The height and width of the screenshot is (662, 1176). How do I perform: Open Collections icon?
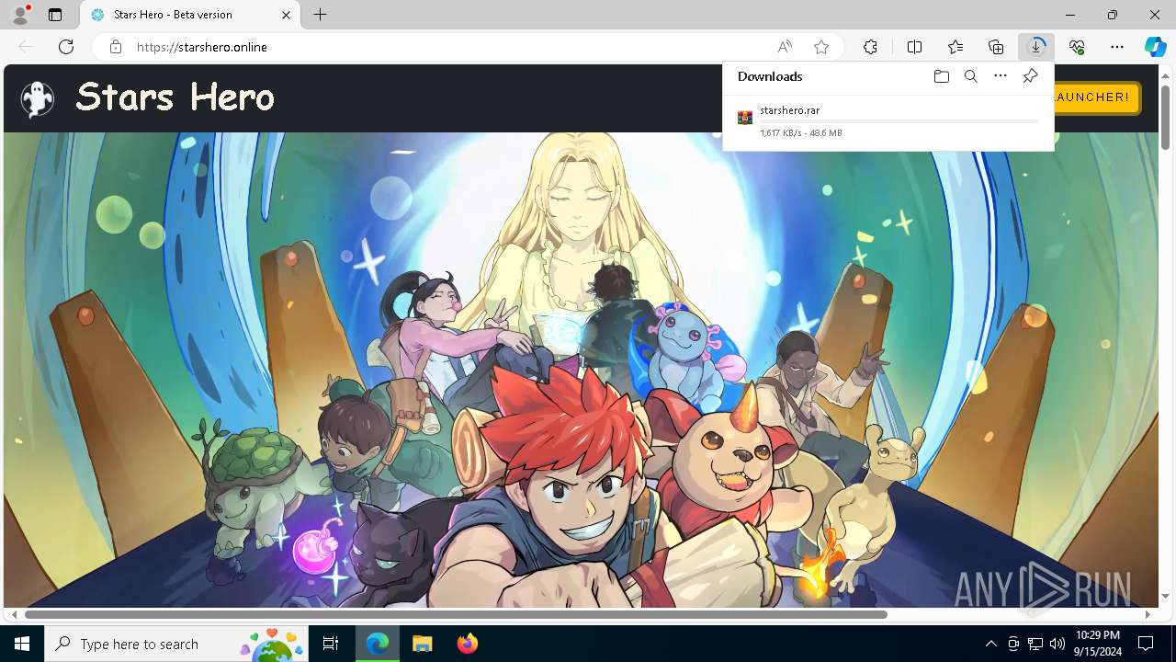996,47
